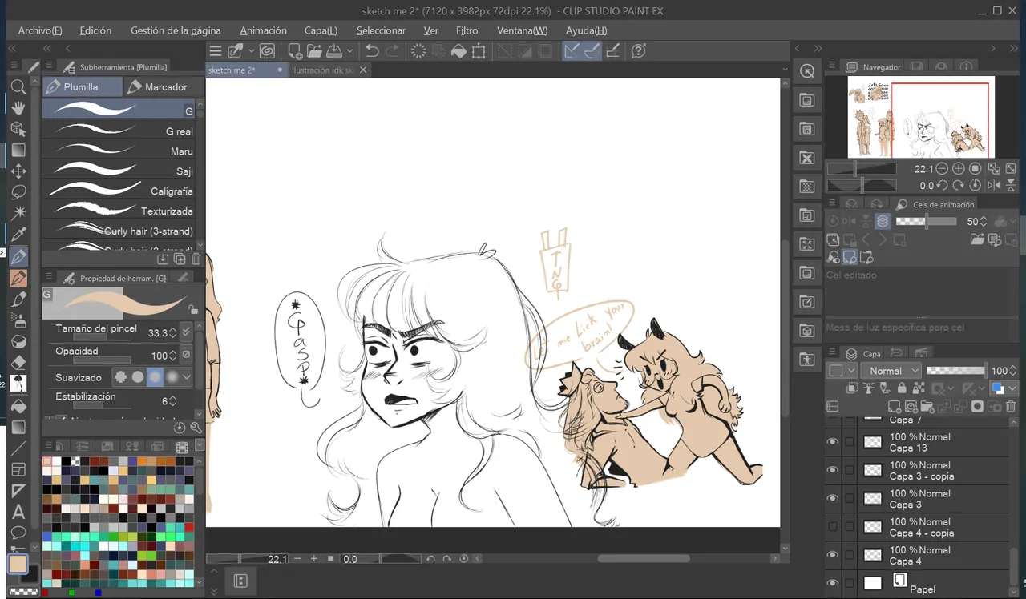
Task: Open the save options dropdown arrow
Action: (x=349, y=51)
